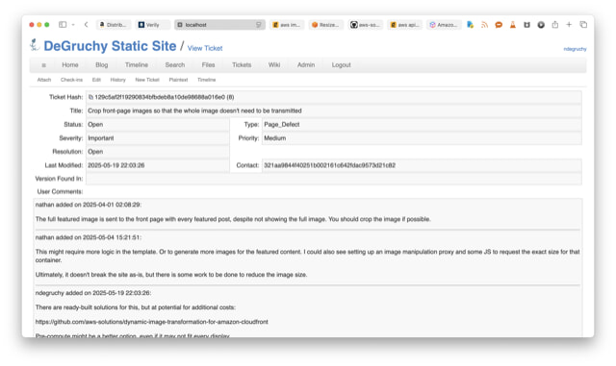
Task: Open the Timeline menu item
Action: point(137,64)
